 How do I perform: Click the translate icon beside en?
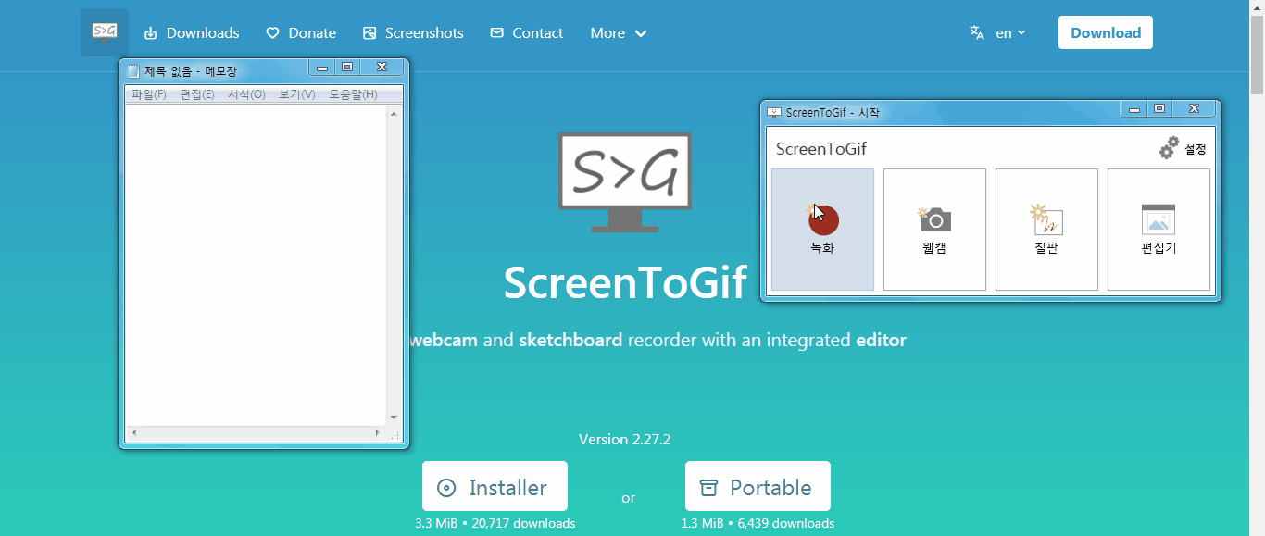point(977,32)
